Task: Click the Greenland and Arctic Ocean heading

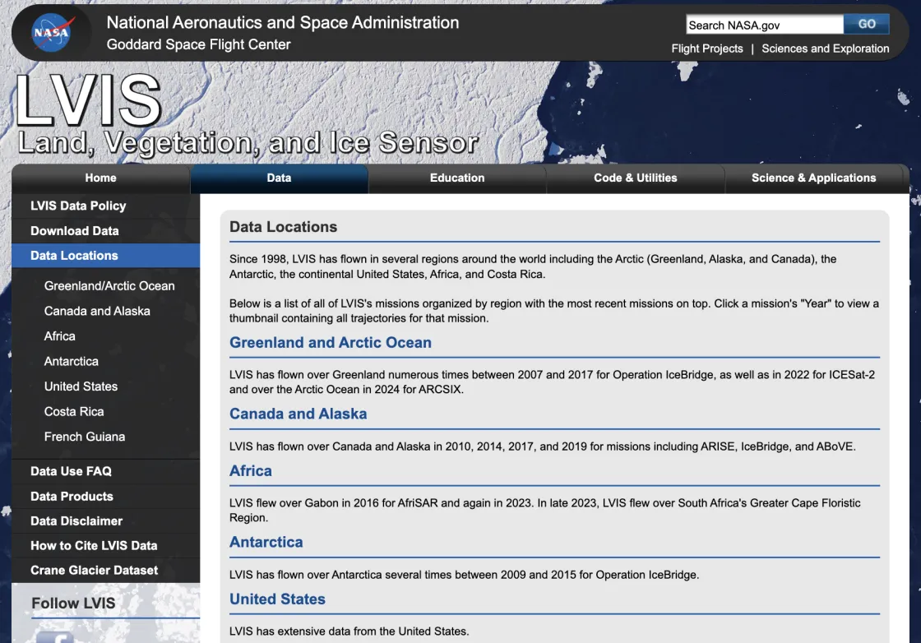Action: click(x=330, y=342)
